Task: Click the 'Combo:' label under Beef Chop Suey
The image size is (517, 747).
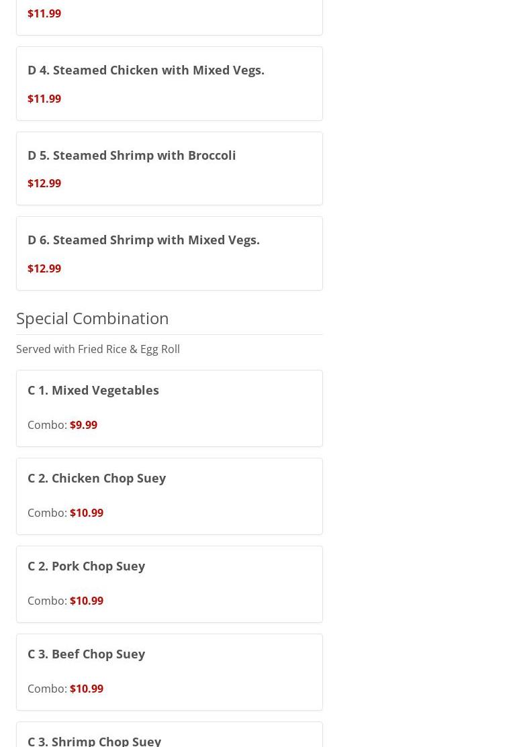Action: point(47,689)
